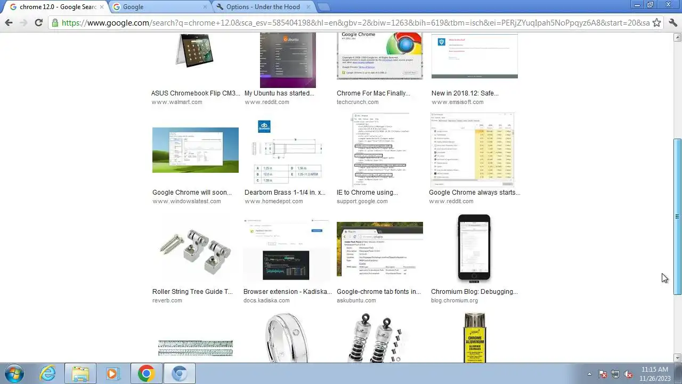Click www.walmart.com source text
This screenshot has height=384, width=682.
(x=176, y=102)
